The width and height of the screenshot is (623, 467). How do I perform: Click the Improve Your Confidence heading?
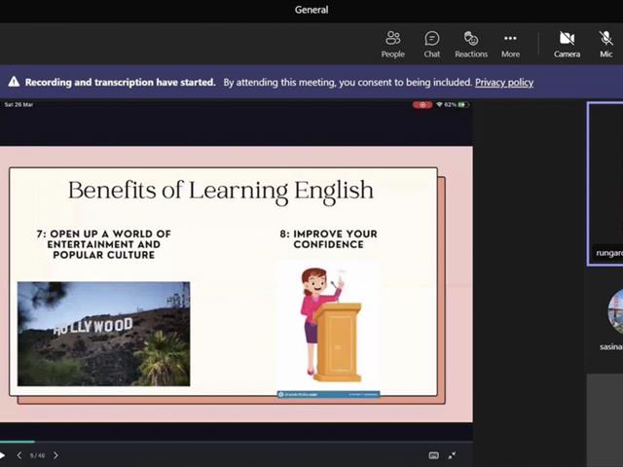[x=328, y=239]
